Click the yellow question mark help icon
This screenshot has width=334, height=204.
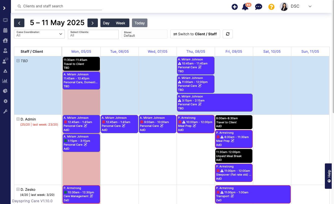[x=271, y=7]
